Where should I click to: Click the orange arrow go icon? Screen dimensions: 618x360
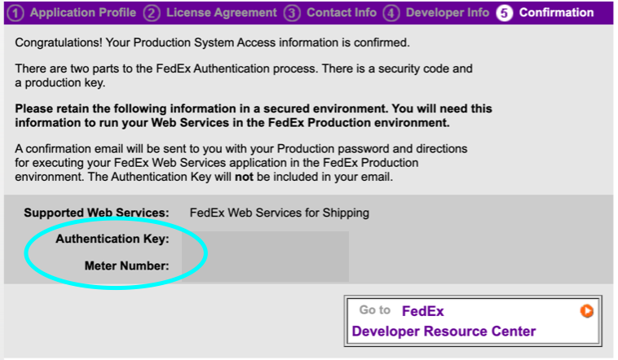(x=586, y=310)
